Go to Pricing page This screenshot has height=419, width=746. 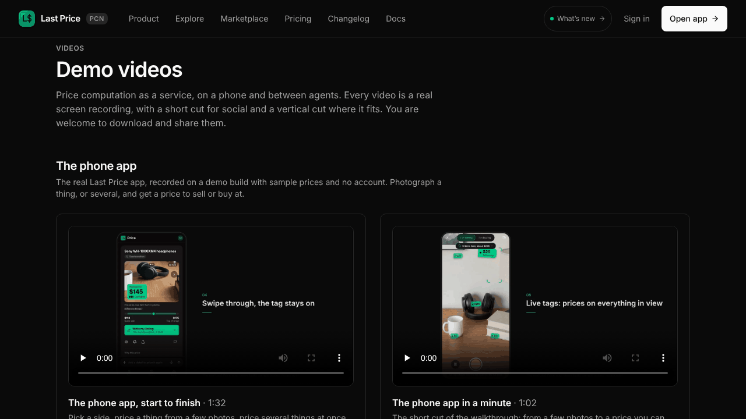pyautogui.click(x=298, y=19)
